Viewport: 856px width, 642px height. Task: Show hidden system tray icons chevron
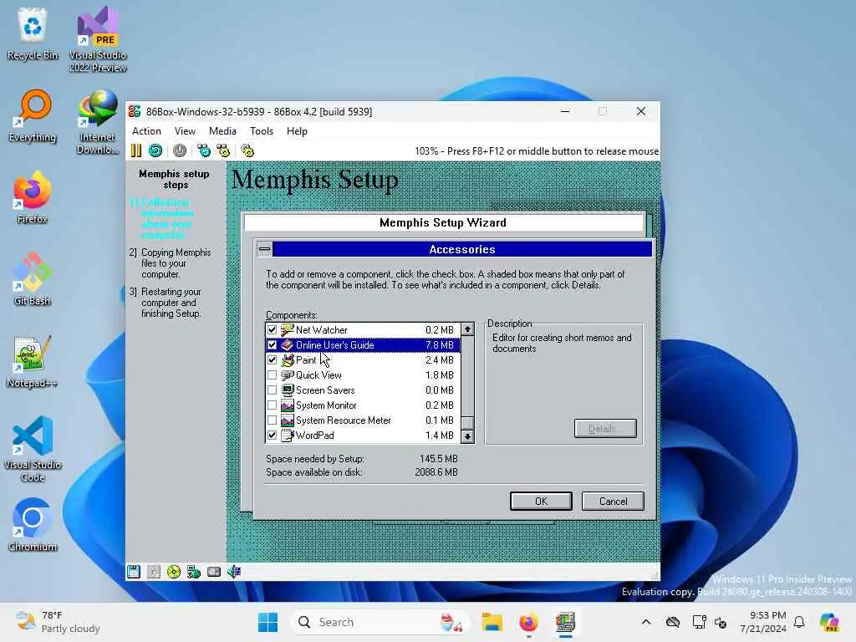coord(646,622)
